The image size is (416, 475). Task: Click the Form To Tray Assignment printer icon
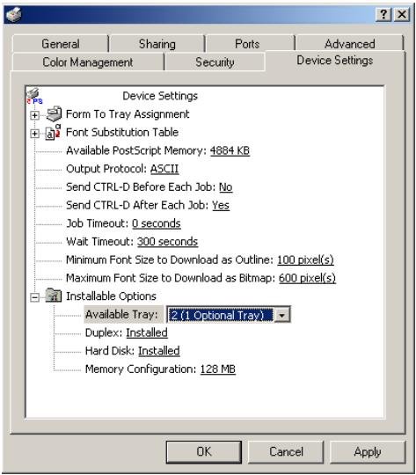[55, 114]
